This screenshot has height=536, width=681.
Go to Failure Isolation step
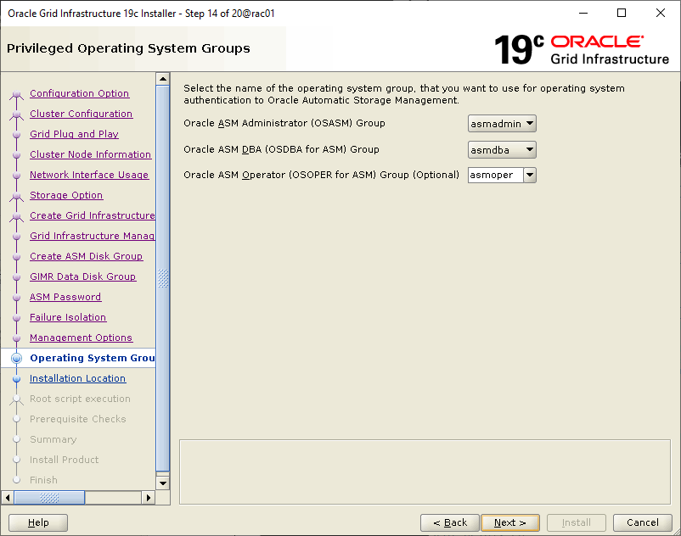[x=68, y=317]
